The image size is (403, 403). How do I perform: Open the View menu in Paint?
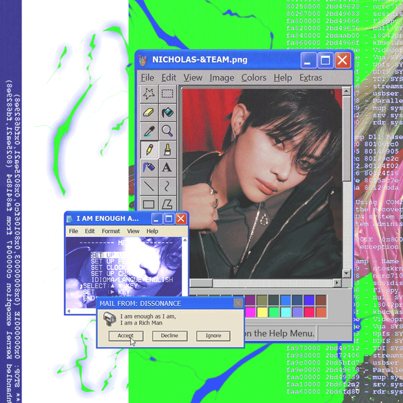coord(193,77)
